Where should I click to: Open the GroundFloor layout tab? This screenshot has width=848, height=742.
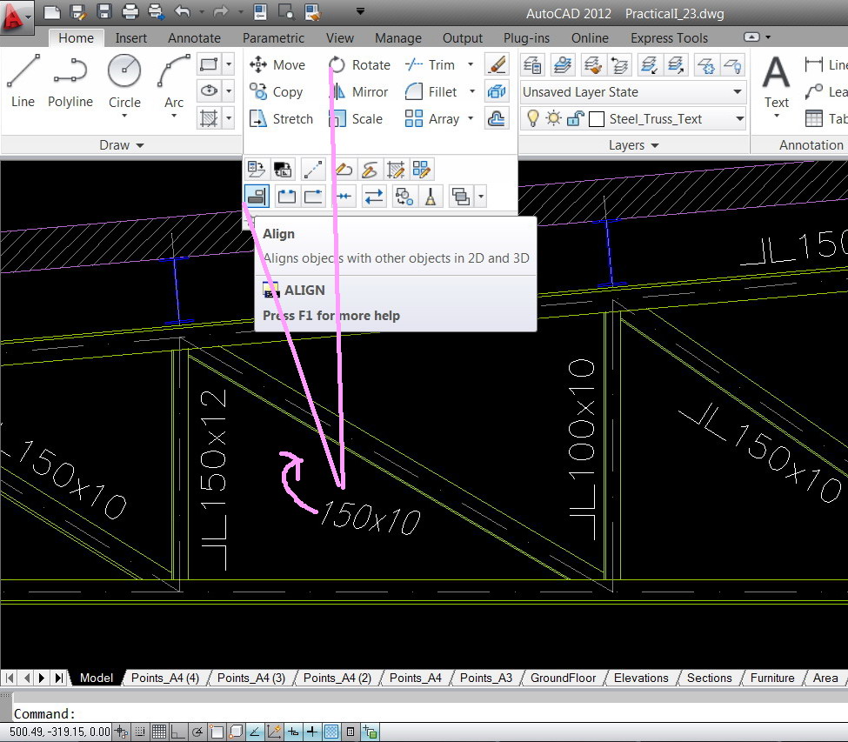click(563, 678)
